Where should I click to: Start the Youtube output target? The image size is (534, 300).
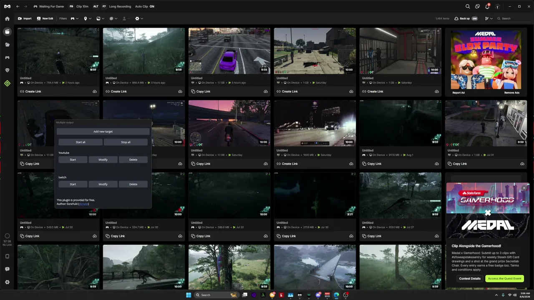pyautogui.click(x=73, y=160)
